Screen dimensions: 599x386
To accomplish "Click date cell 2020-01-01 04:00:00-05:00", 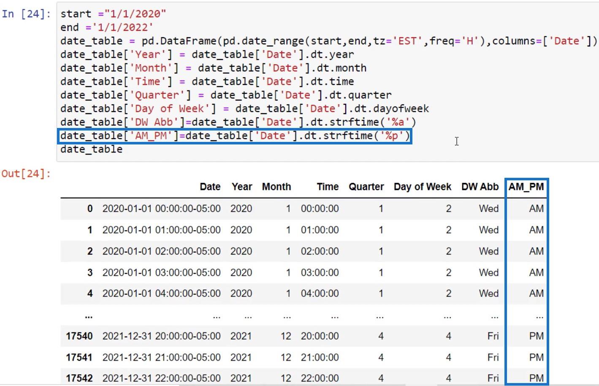I will [161, 294].
